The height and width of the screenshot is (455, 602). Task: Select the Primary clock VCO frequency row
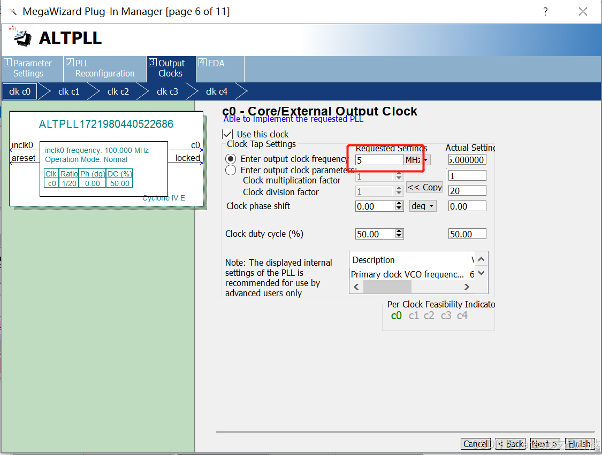point(413,274)
